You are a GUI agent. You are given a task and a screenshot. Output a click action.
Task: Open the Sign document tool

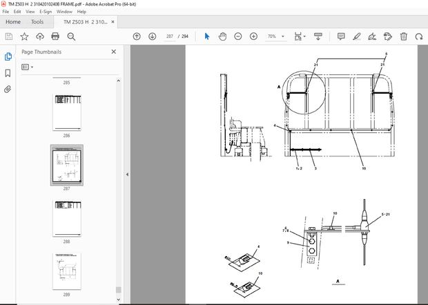tap(372, 36)
